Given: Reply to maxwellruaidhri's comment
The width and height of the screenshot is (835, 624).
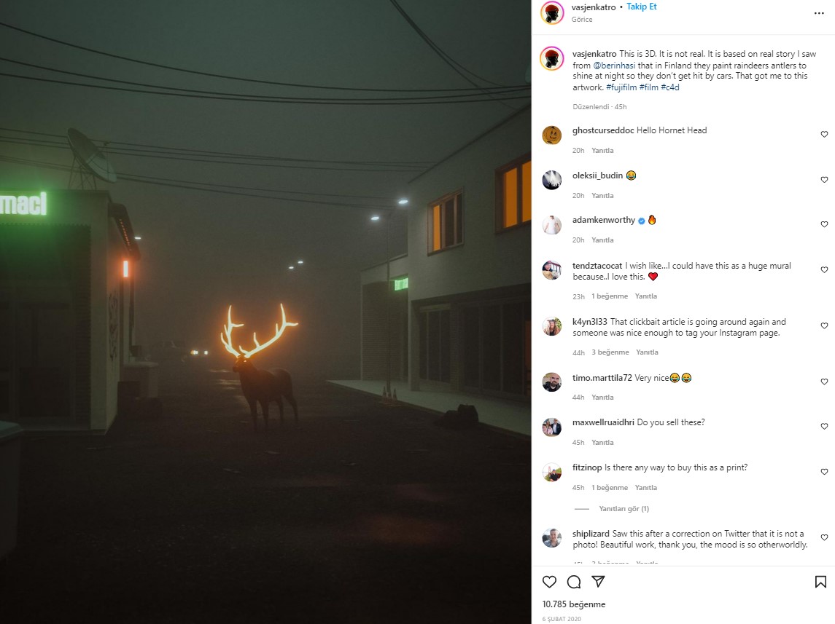Looking at the screenshot, I should coord(602,443).
